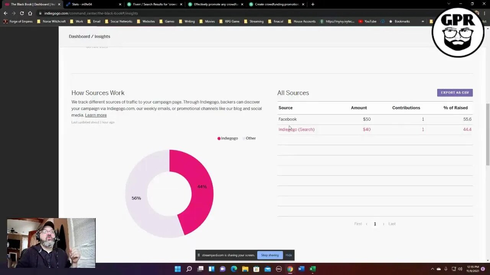The width and height of the screenshot is (490, 275).
Task: Go to Last page in pagination
Action: tap(392, 224)
